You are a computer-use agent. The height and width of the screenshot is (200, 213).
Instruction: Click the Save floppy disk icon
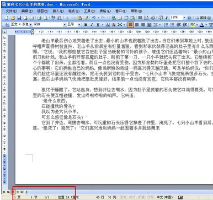(x=19, y=18)
